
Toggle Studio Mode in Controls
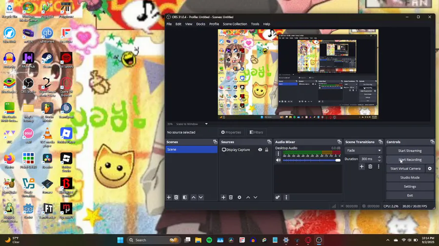[x=410, y=177]
